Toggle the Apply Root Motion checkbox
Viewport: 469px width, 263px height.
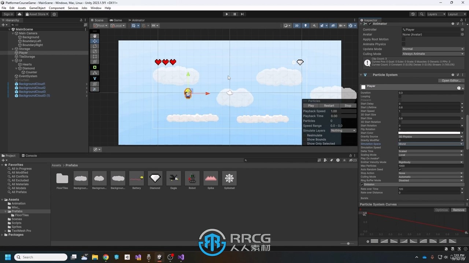[x=403, y=39]
